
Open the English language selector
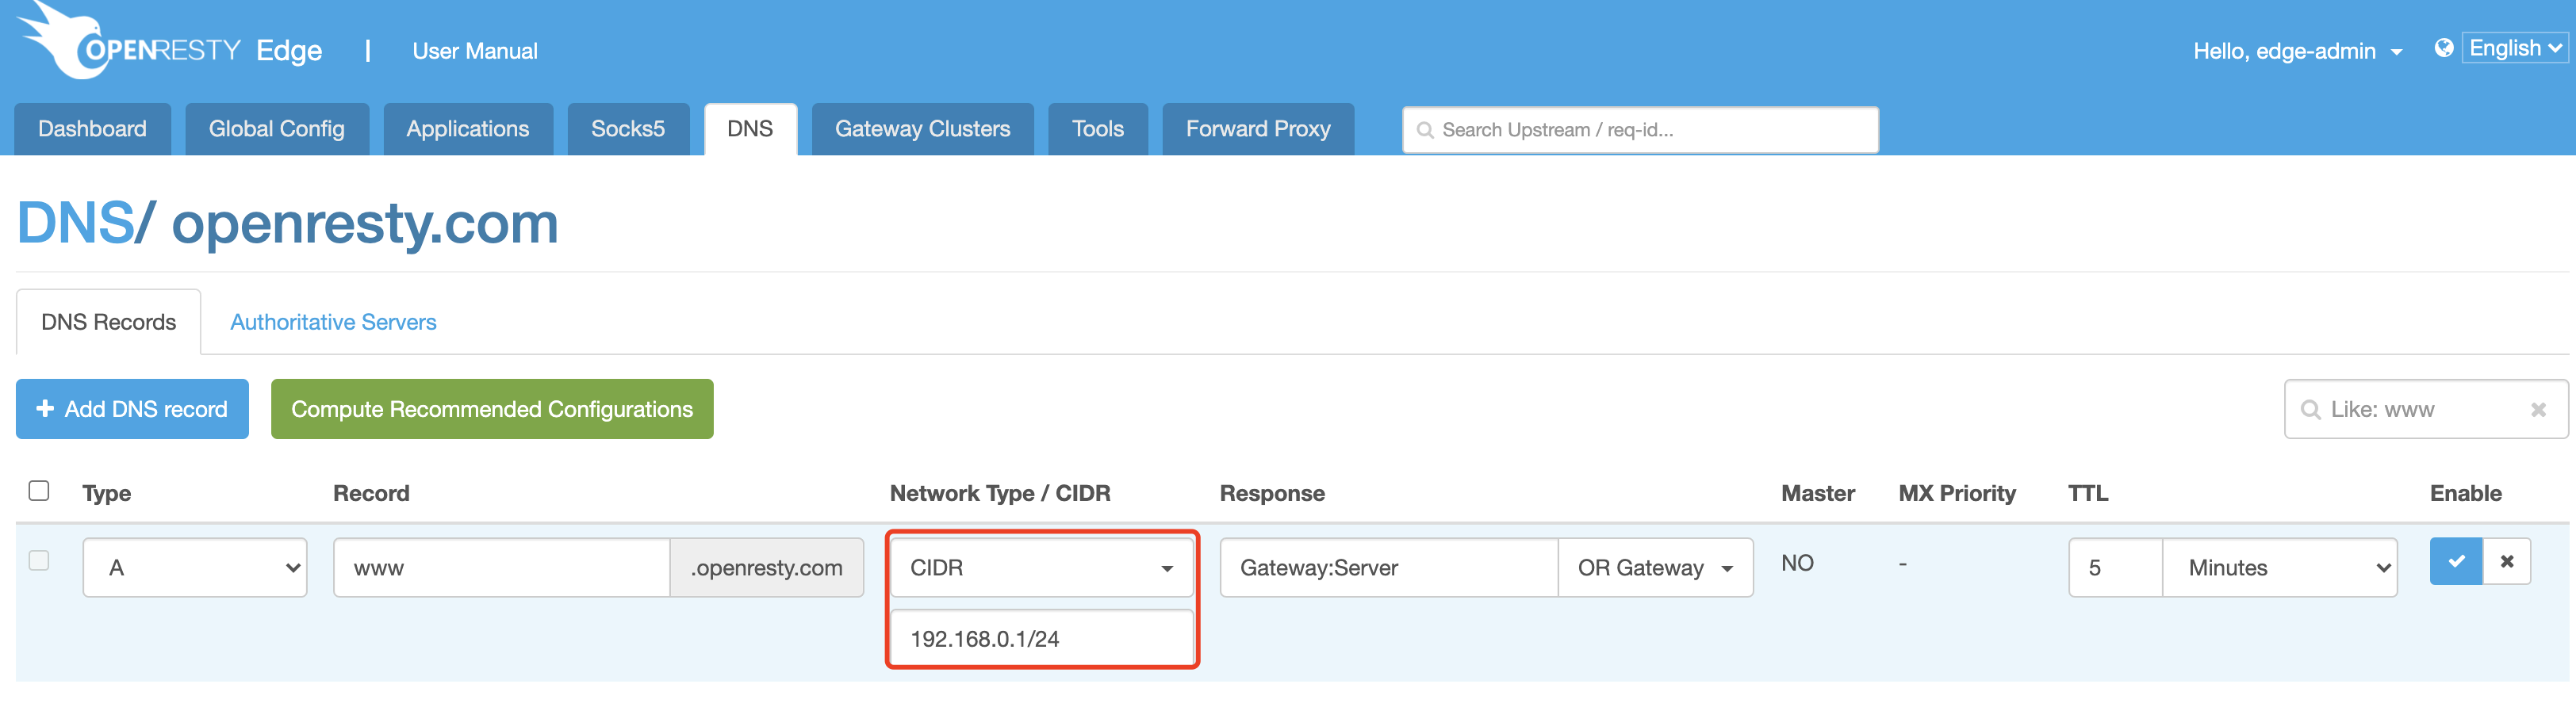(x=2515, y=48)
